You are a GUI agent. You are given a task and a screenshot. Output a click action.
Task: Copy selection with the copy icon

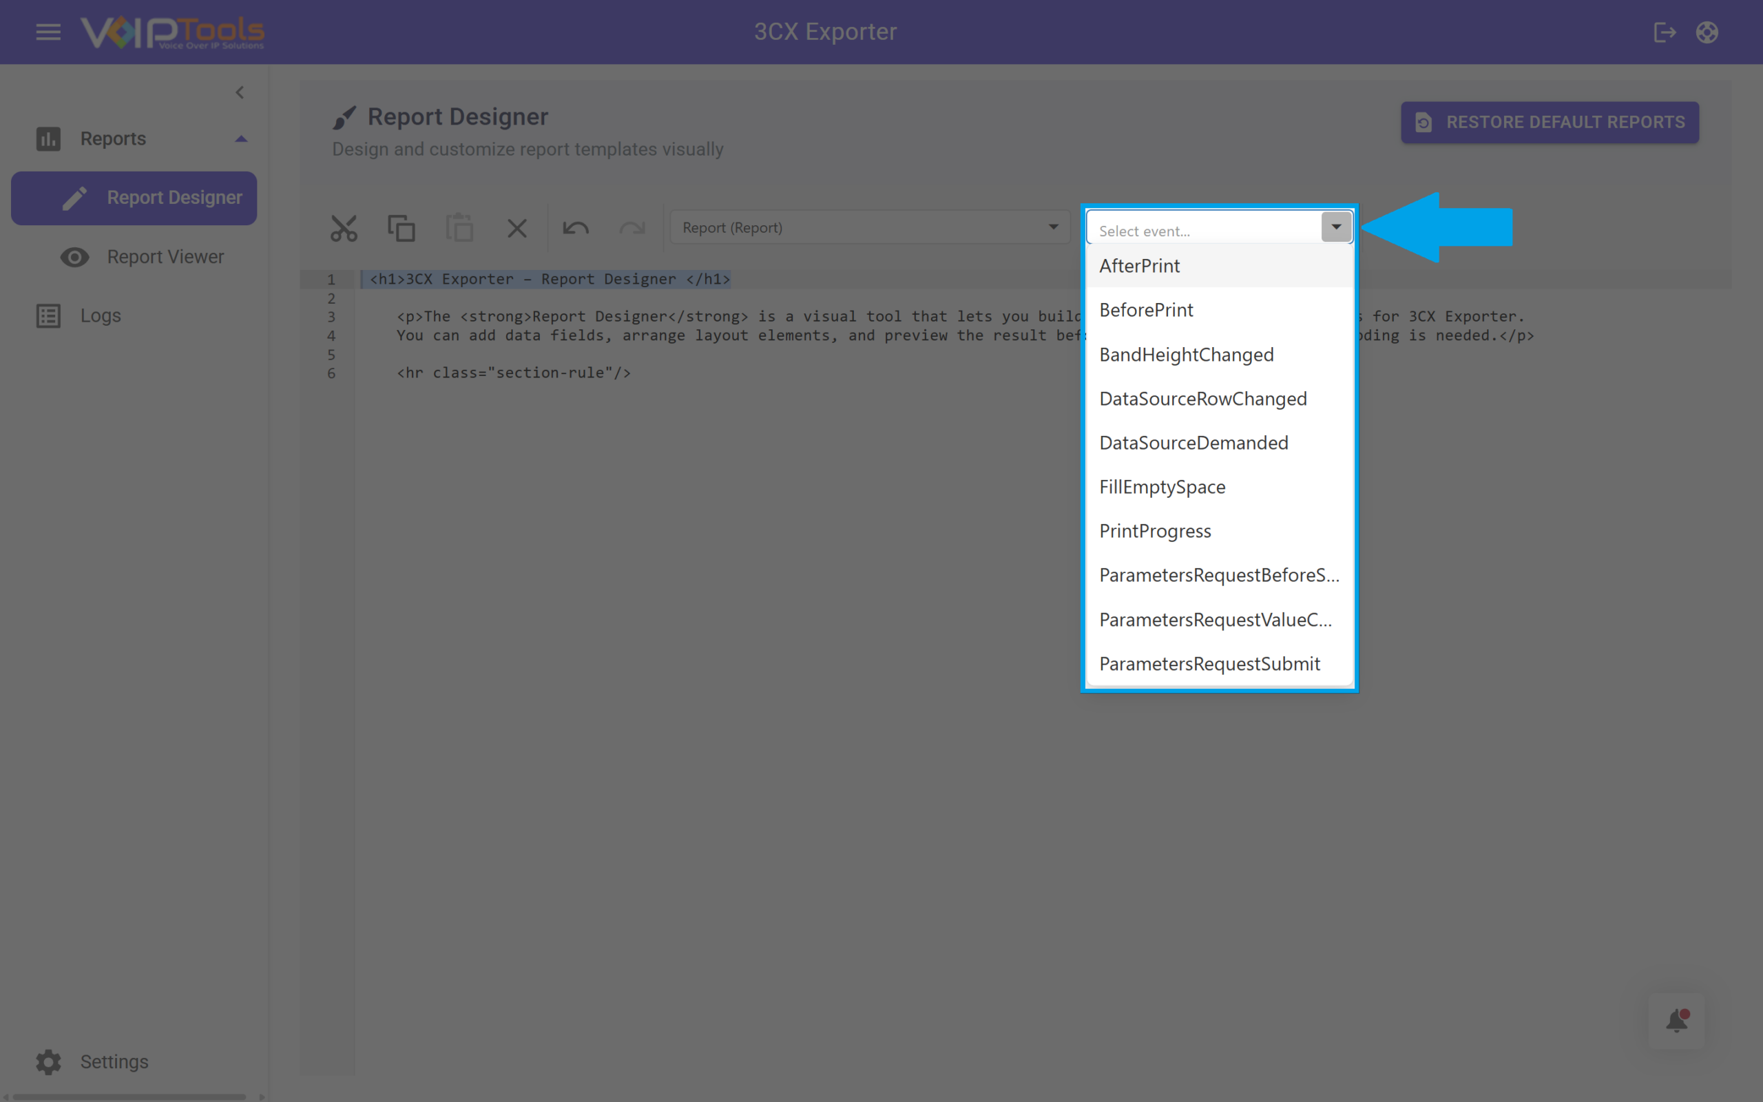click(401, 228)
